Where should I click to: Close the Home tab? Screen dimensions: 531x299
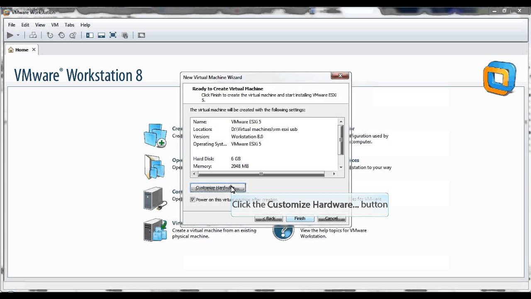(34, 50)
